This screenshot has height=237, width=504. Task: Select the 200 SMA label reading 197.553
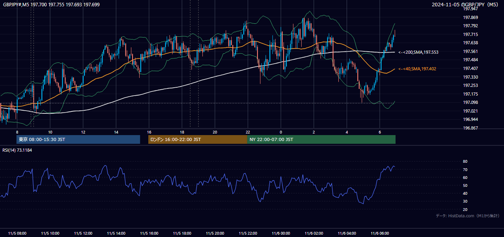pos(418,52)
